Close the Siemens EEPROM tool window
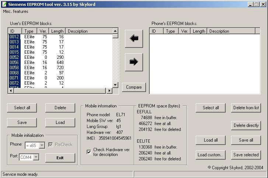 pos(263,4)
